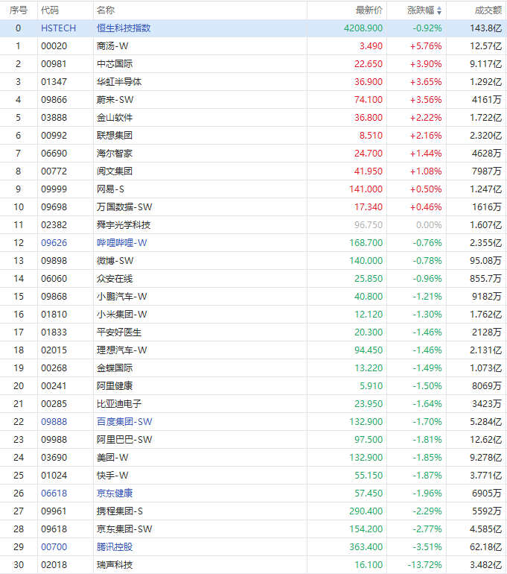
Task: Open the 京东健康 stock link
Action: coord(115,493)
